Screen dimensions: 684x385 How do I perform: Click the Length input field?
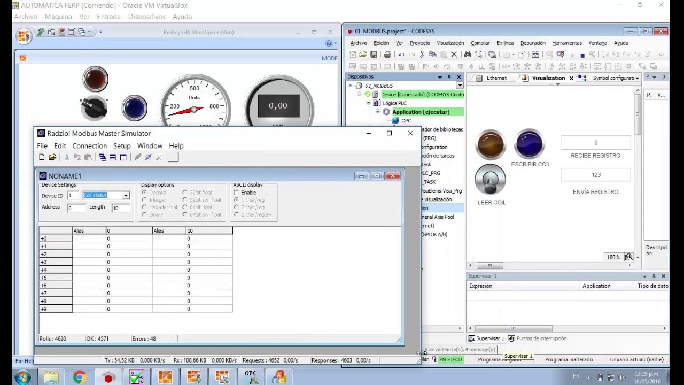tap(121, 208)
